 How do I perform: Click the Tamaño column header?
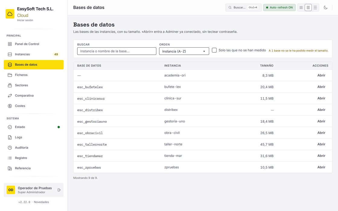tap(267, 66)
